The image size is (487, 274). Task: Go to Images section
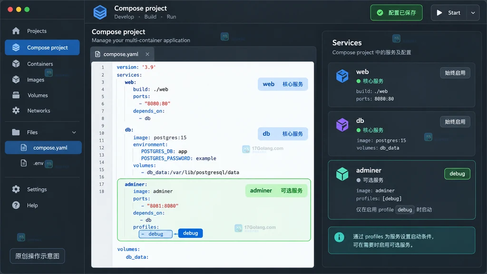coord(42,79)
